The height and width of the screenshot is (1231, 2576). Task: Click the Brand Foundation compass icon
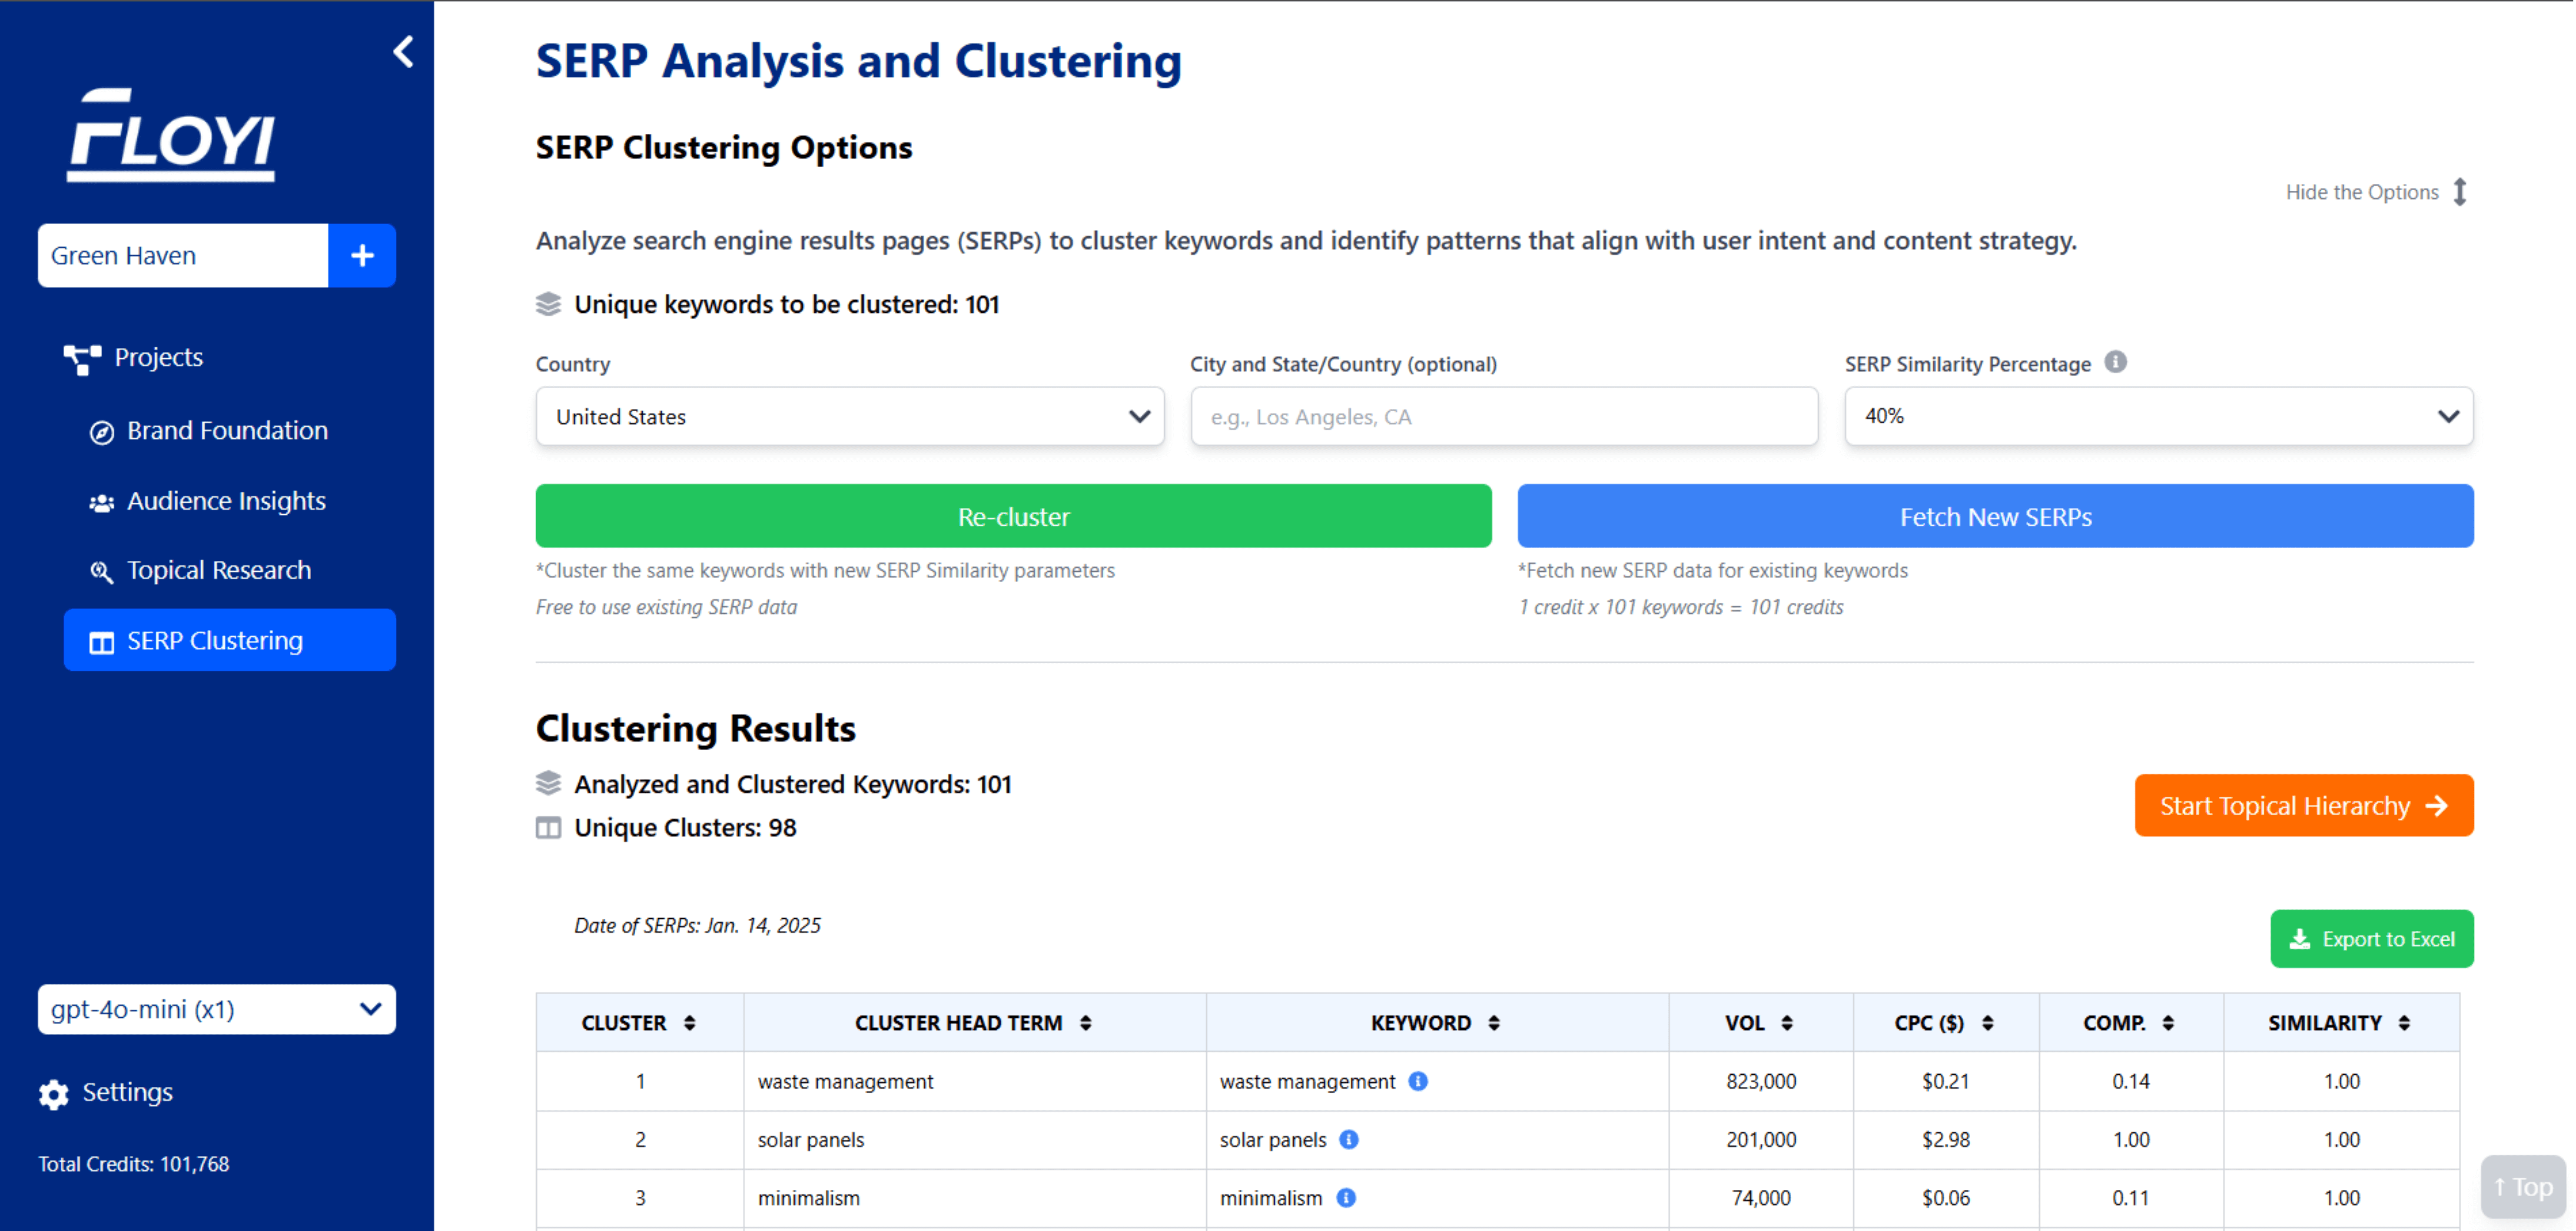pyautogui.click(x=102, y=432)
